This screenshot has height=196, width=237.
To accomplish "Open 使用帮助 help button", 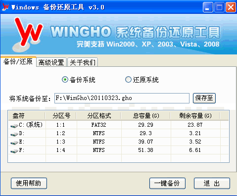I will [x=29, y=183].
